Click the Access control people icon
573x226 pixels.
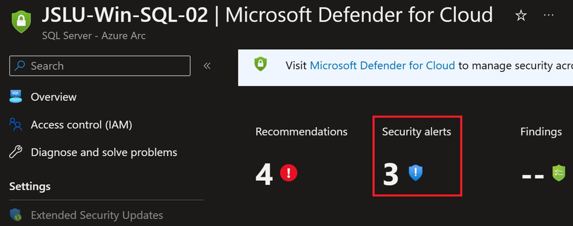[15, 124]
